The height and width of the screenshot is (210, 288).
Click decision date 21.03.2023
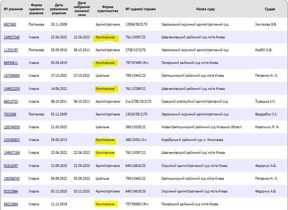pyautogui.click(x=59, y=127)
